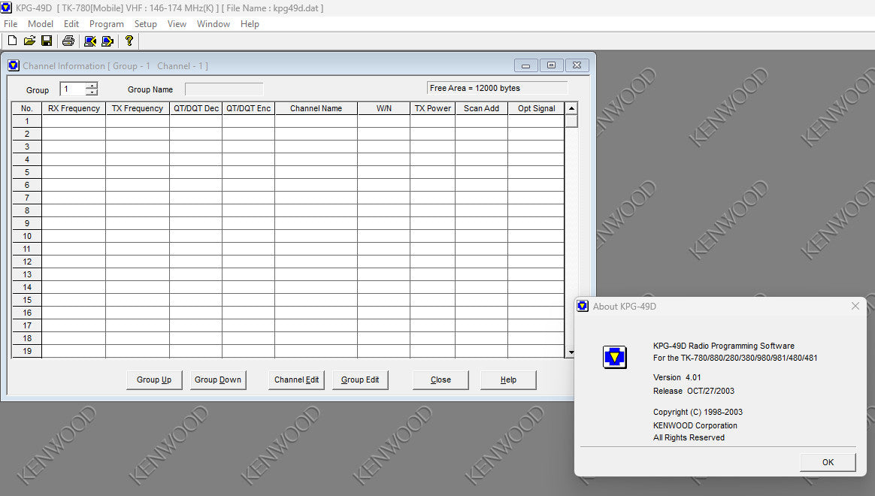Click the QT/DQT Dec column header

196,108
